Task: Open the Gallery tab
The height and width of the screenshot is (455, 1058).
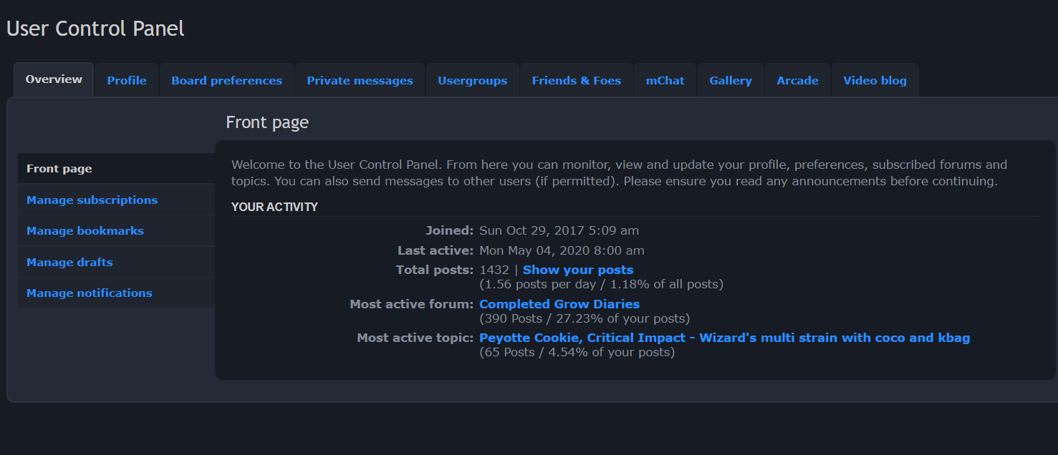Action: pos(730,81)
